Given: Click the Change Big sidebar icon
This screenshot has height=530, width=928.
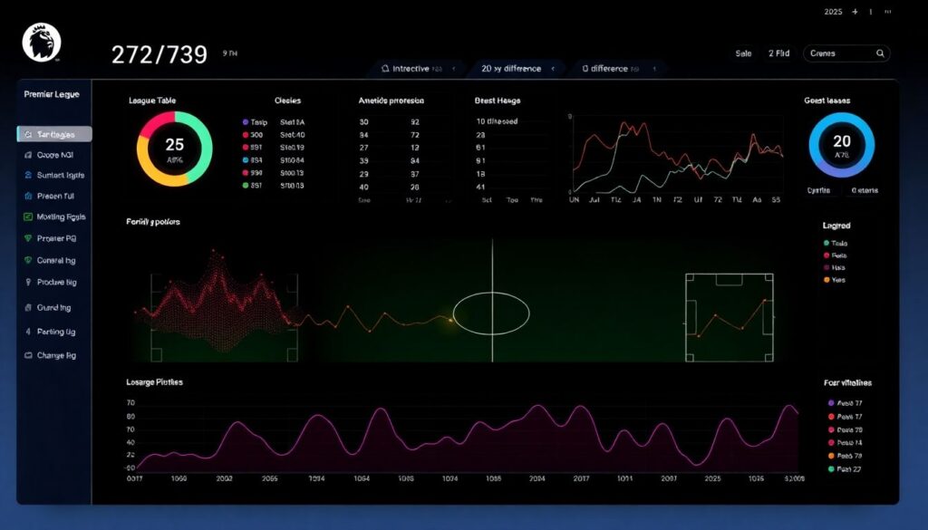Looking at the screenshot, I should pos(27,356).
